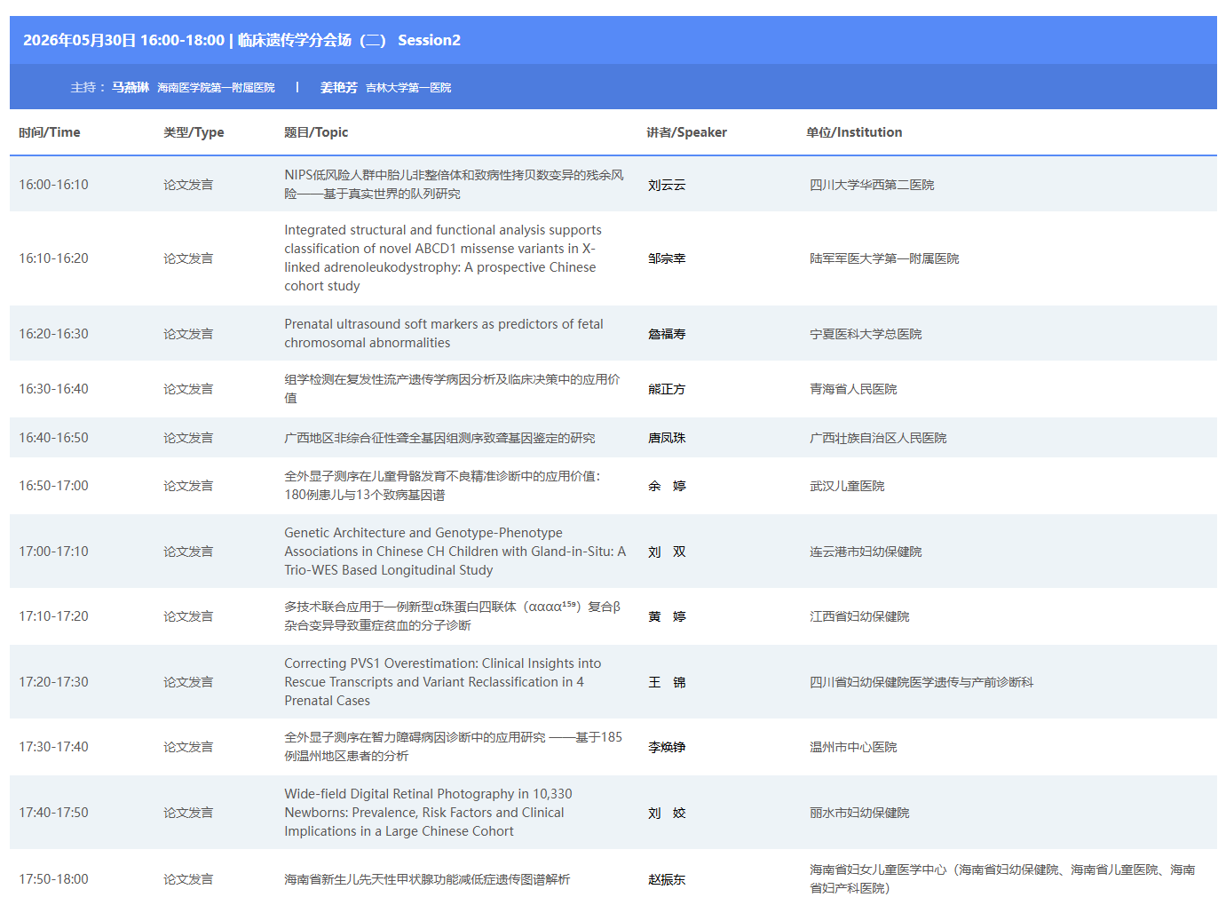Viewport: 1218px width, 913px height.
Task: Select host name 马燕琳
Action: (130, 87)
